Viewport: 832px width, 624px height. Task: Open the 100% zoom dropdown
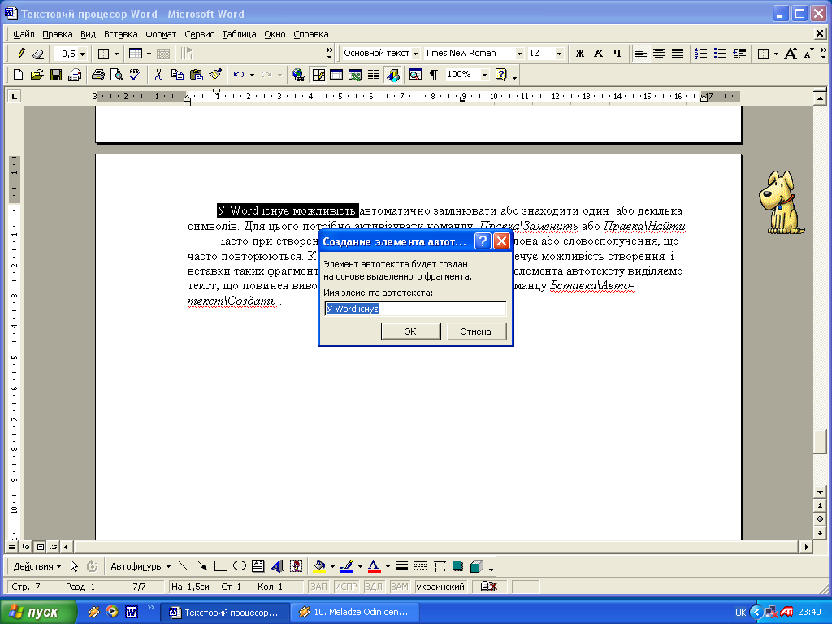click(x=484, y=75)
